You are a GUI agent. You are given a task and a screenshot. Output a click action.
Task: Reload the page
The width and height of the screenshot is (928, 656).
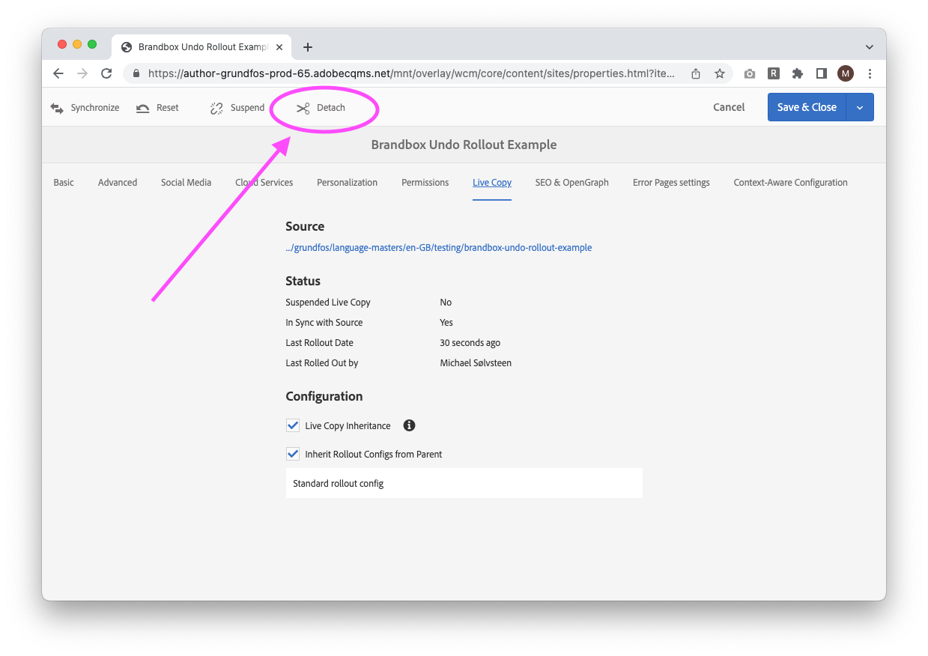[106, 73]
